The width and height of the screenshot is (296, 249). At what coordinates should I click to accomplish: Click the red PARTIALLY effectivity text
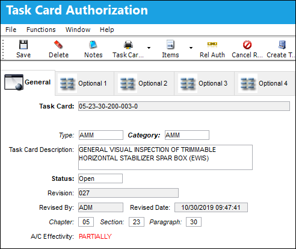(95, 236)
